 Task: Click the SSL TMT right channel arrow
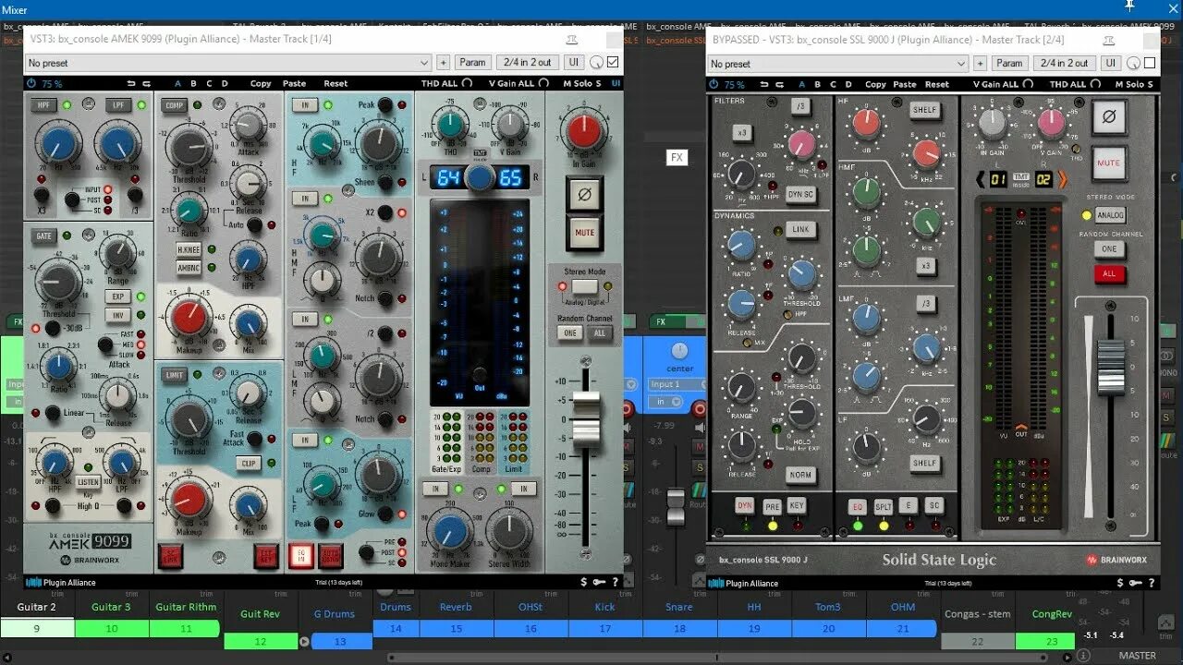[x=1062, y=179]
